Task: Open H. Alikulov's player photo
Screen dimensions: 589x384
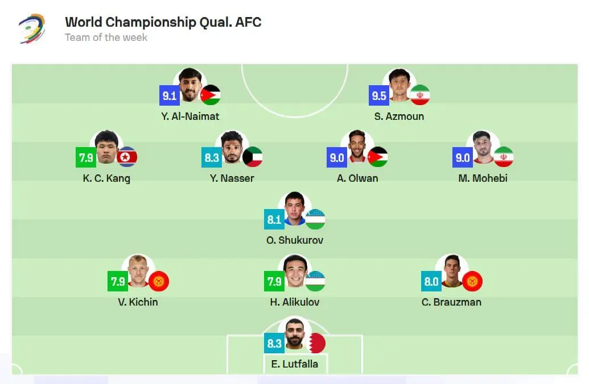Action: [295, 271]
